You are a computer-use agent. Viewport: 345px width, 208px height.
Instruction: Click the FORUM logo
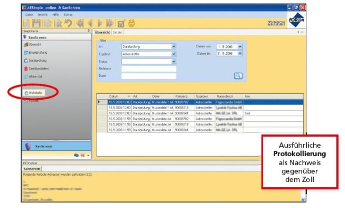click(x=296, y=20)
